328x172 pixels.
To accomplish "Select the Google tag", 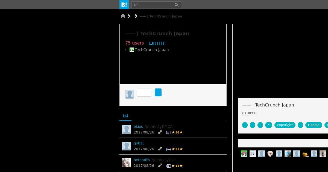I will 314,125.
